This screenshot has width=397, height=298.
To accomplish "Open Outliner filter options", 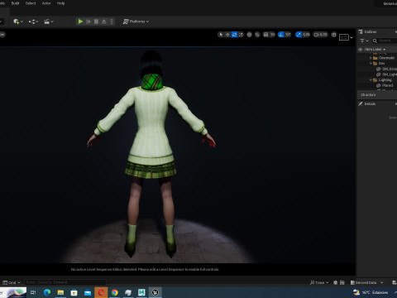I will (x=364, y=41).
